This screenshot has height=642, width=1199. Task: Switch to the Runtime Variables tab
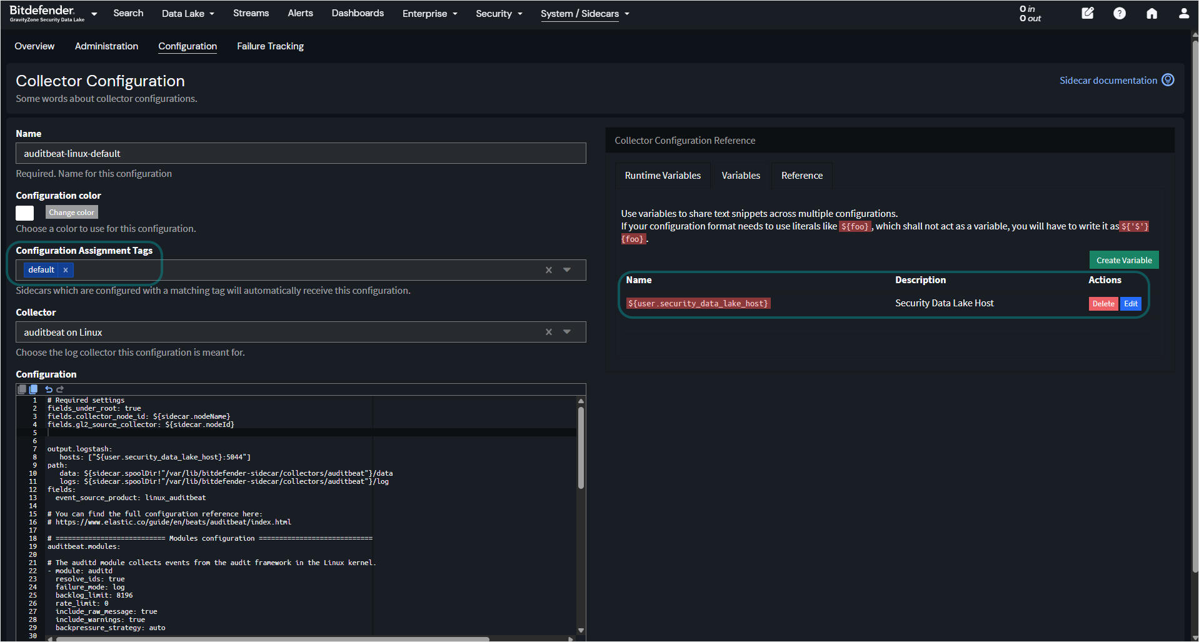pyautogui.click(x=663, y=176)
